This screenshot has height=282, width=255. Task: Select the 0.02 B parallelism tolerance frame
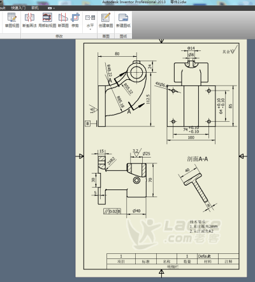112,211
